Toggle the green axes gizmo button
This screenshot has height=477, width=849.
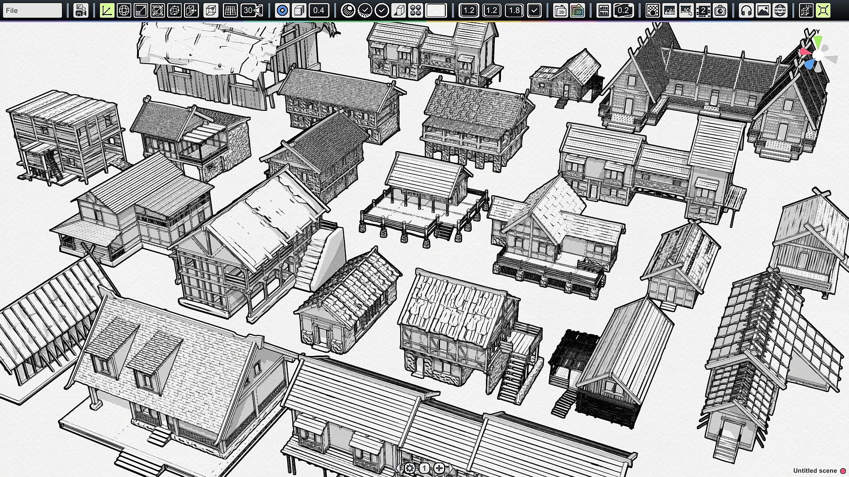pos(107,10)
